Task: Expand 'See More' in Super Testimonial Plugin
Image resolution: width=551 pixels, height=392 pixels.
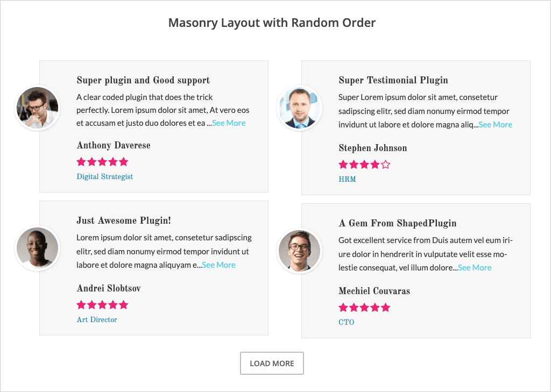Action: pyautogui.click(x=495, y=125)
